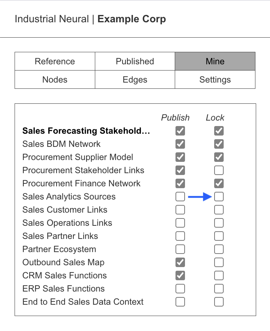The width and height of the screenshot is (270, 331).
Task: Enable Publish for Sales Analytics Sources
Action: 180,197
